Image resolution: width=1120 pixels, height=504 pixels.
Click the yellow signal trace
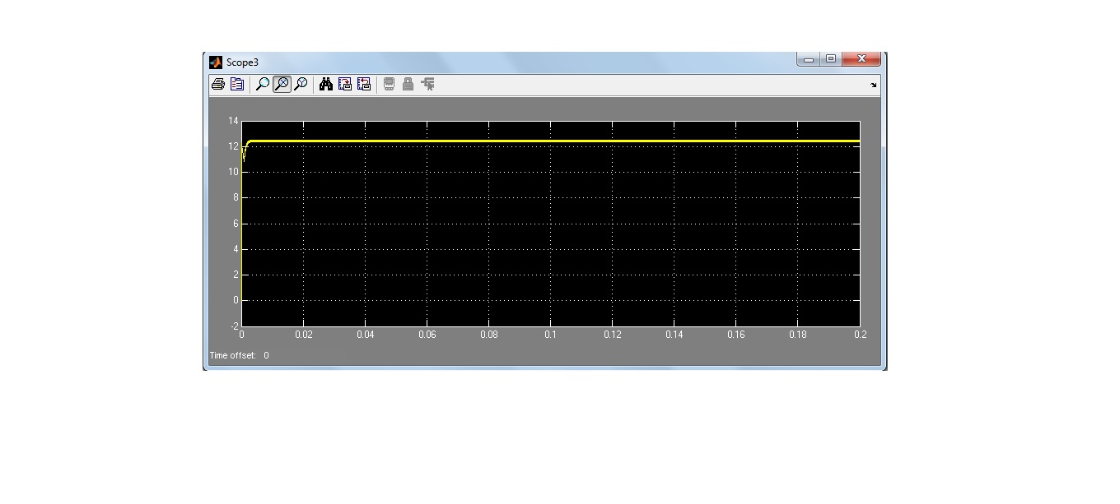pos(552,141)
